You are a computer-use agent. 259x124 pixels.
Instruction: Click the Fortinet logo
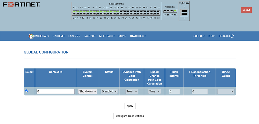(21, 5)
